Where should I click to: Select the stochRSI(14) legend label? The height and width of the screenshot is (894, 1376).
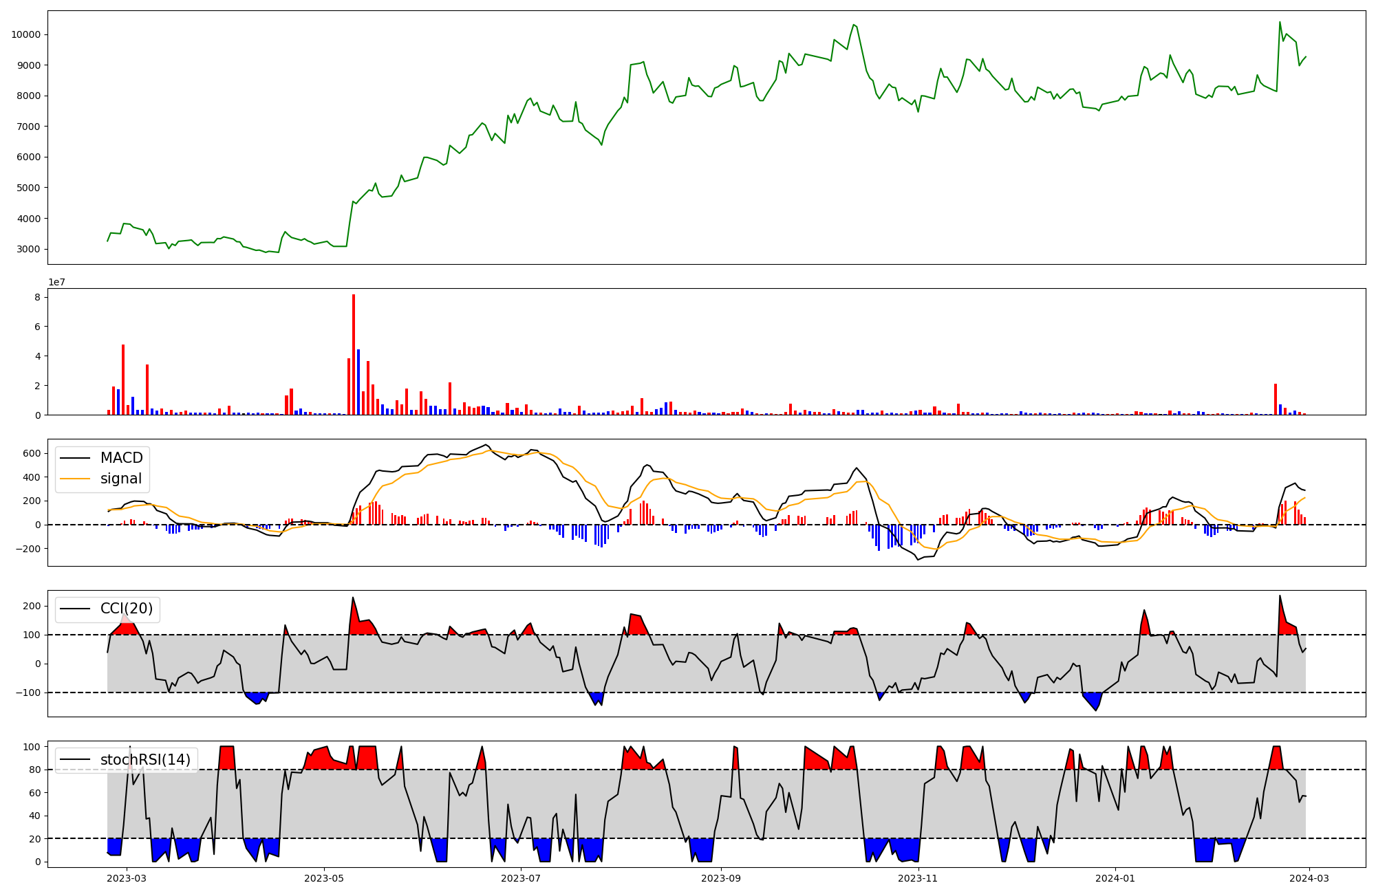pyautogui.click(x=145, y=759)
